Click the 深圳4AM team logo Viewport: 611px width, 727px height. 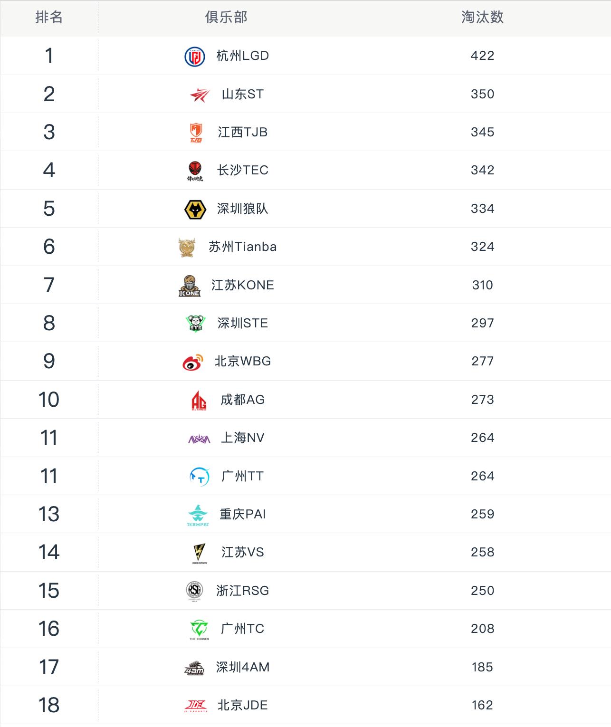194,668
